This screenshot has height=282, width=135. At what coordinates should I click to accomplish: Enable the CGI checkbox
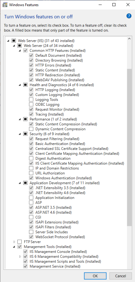(31, 217)
